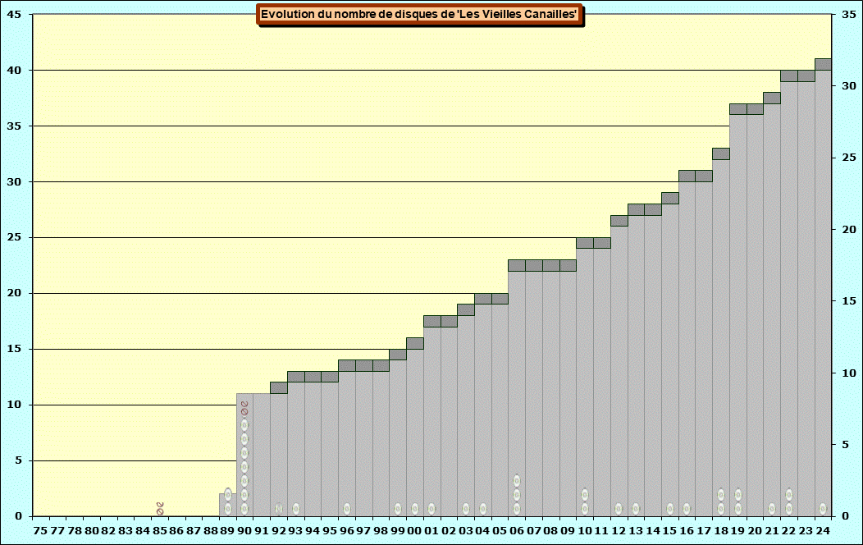Click the gray bar for year 07

(534, 394)
